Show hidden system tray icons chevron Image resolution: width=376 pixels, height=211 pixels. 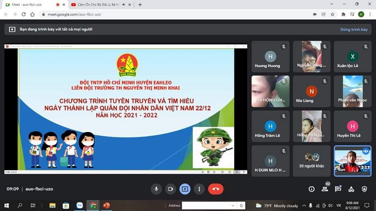click(x=304, y=206)
